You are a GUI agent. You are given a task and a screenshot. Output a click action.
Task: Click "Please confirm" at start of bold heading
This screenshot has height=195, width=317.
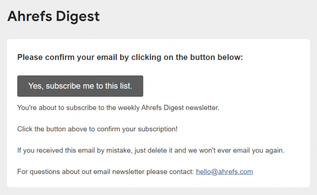pyautogui.click(x=46, y=57)
